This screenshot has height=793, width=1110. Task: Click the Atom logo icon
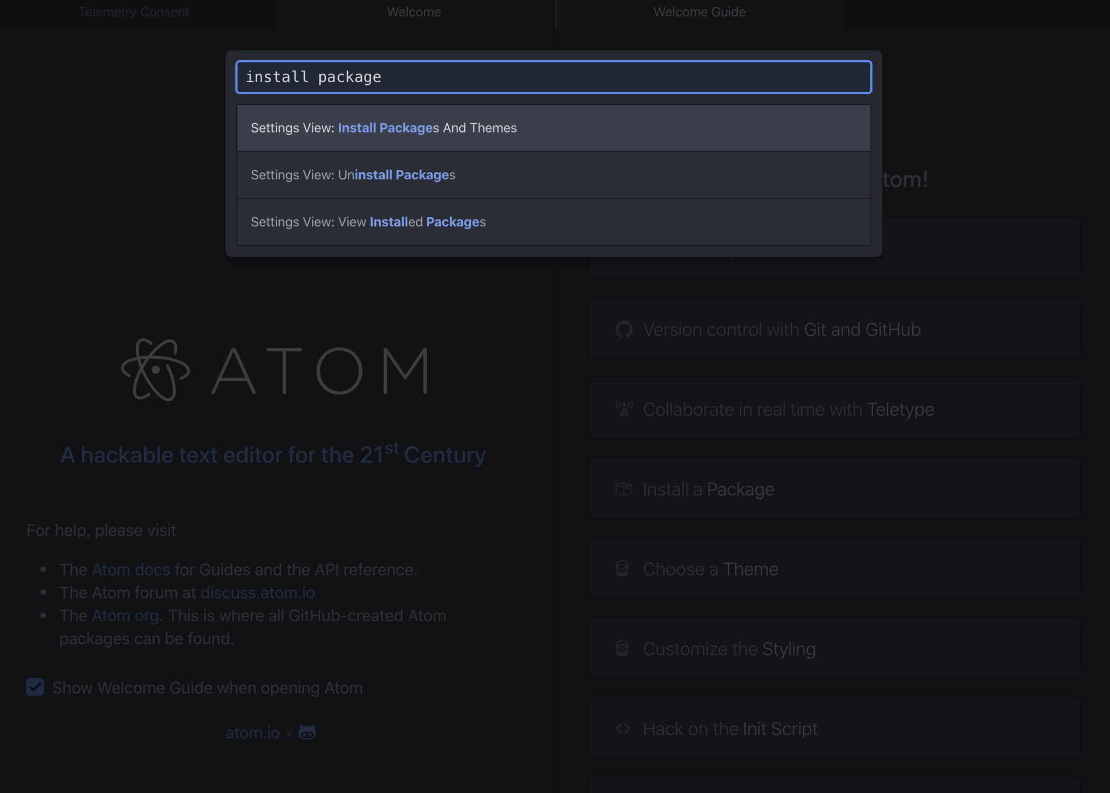(155, 370)
